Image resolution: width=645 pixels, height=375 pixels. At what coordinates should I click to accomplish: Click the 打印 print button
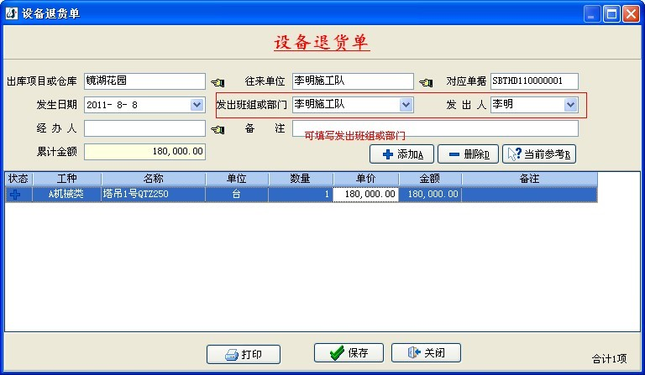click(x=244, y=354)
